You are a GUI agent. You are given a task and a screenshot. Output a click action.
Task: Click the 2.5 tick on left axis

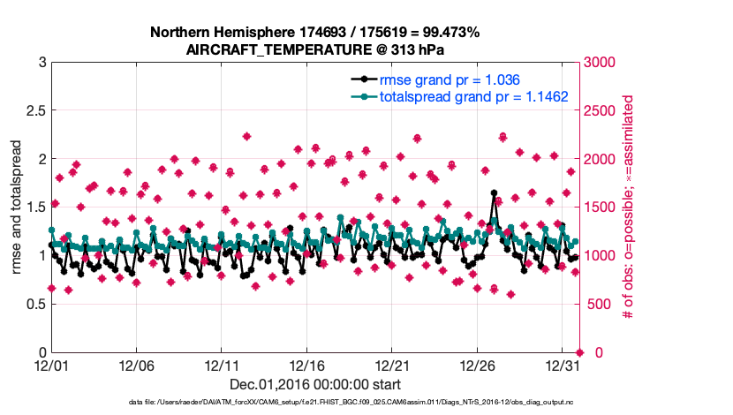[x=36, y=111]
